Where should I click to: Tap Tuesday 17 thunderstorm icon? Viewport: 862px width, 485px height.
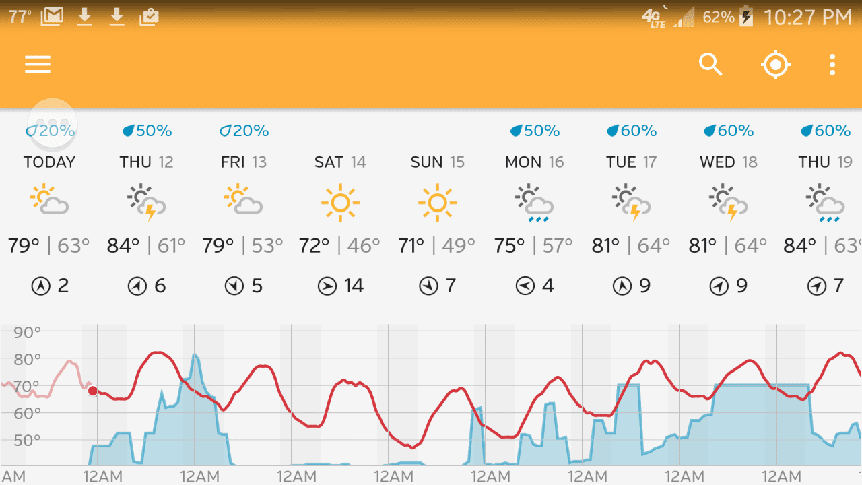point(631,202)
